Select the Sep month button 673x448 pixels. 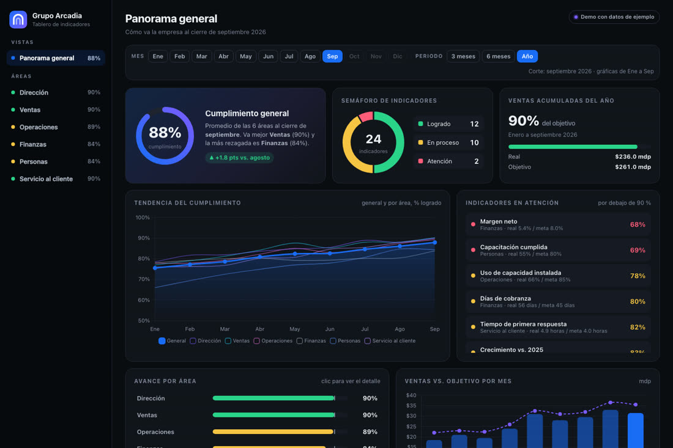(332, 56)
